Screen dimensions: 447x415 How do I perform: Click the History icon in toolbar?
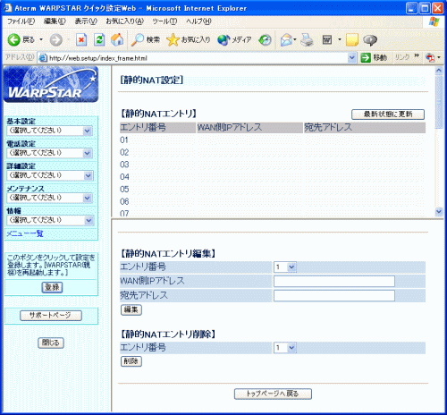click(265, 39)
